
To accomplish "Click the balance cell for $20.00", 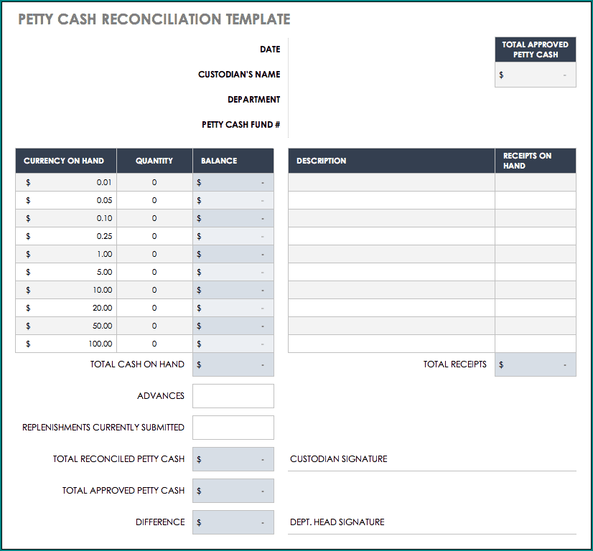I will point(233,308).
